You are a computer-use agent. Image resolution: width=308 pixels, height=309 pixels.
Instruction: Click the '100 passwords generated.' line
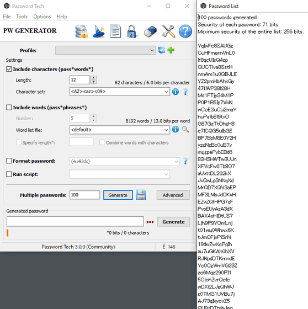tap(228, 18)
